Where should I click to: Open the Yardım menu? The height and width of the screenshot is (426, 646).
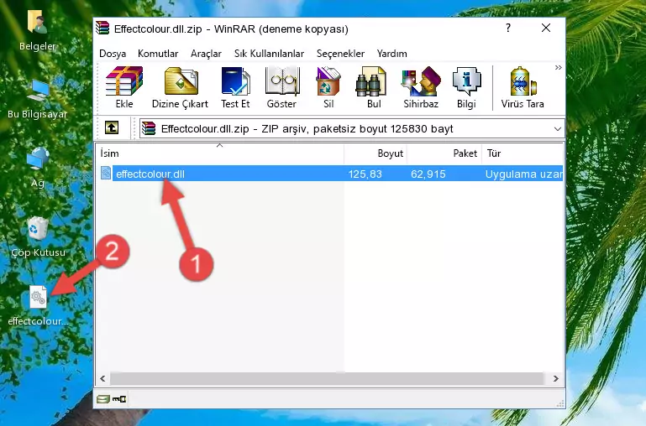coord(391,54)
